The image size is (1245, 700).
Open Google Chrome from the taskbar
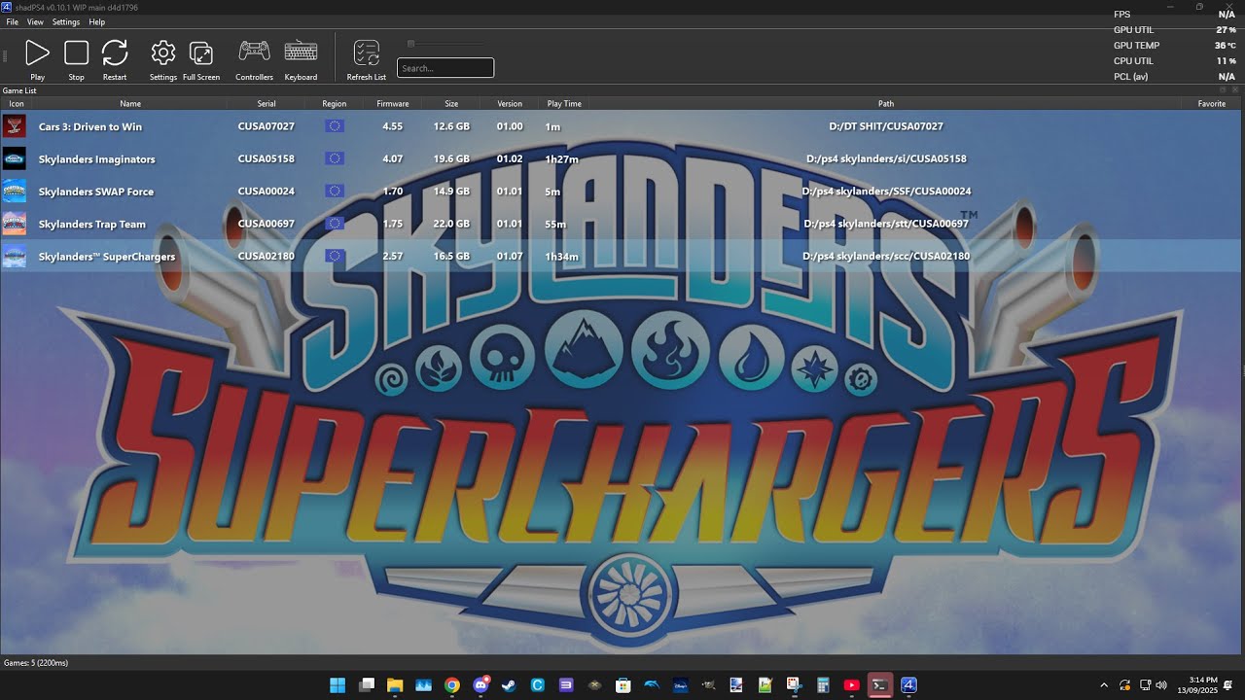coord(451,685)
